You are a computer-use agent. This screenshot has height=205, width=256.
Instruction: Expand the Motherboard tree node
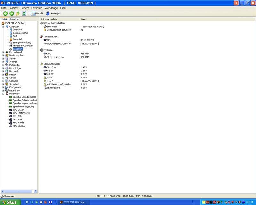(3, 52)
